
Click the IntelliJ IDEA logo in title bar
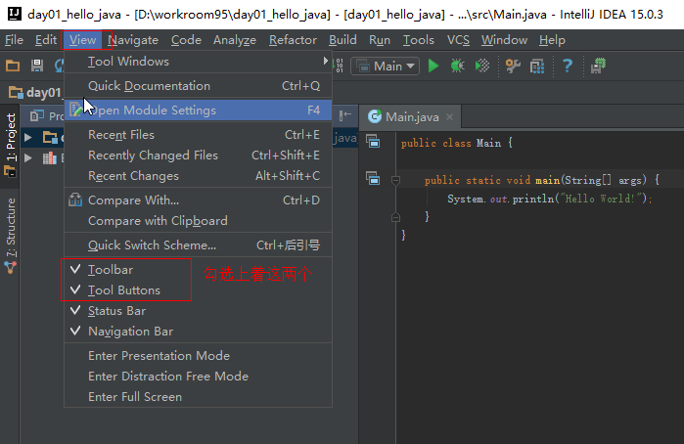(14, 14)
